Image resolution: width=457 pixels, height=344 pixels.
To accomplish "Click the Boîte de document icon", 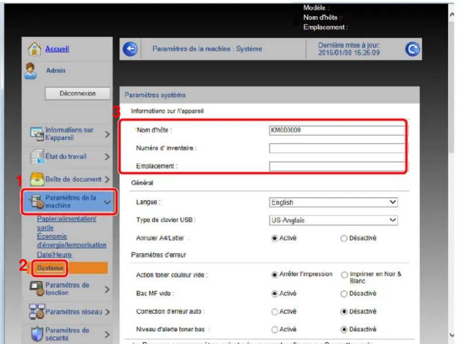I will click(37, 179).
